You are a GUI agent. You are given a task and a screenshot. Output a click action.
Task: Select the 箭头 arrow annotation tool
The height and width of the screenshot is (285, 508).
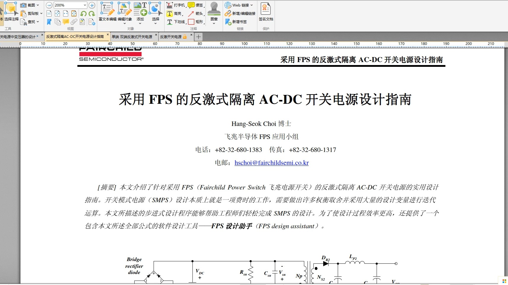point(196,13)
